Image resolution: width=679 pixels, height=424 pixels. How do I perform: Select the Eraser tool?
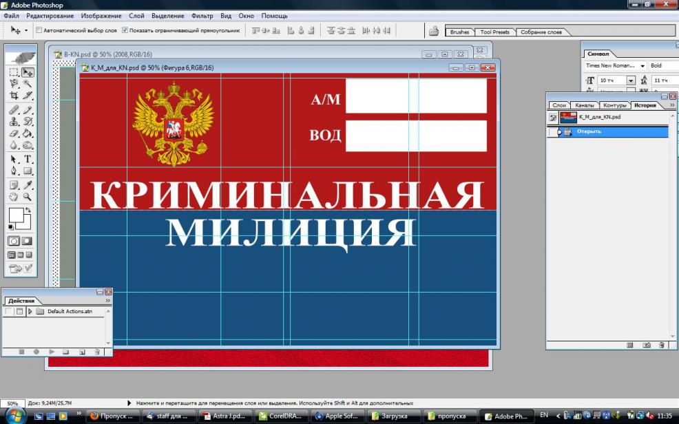[x=14, y=134]
